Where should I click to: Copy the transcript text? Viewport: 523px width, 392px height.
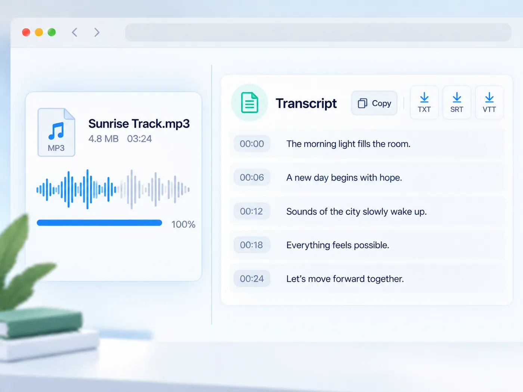tap(374, 103)
